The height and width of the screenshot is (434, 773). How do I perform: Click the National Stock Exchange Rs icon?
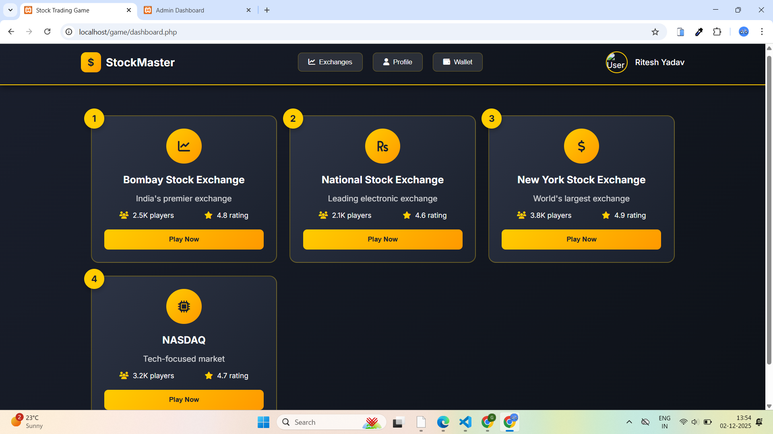(382, 146)
